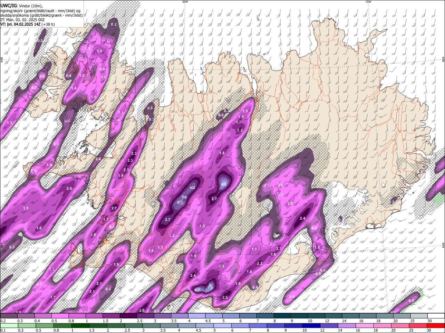
Task: Click the '3.6' precipitation value on the map
Action: click(x=184, y=197)
